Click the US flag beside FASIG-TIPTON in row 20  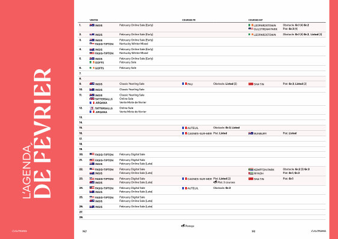(92, 154)
